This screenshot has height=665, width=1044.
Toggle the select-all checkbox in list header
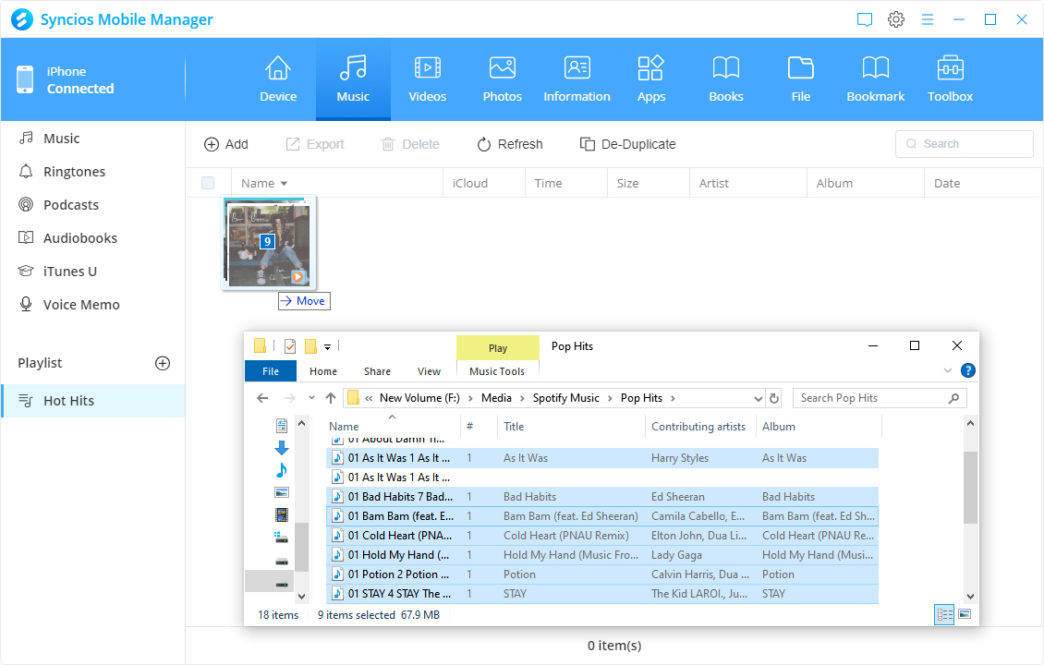(208, 183)
